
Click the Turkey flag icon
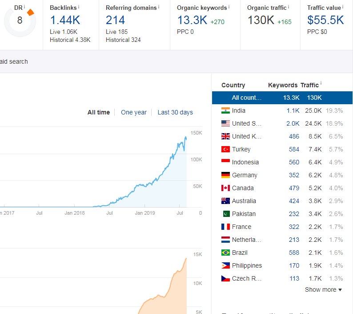click(x=225, y=149)
